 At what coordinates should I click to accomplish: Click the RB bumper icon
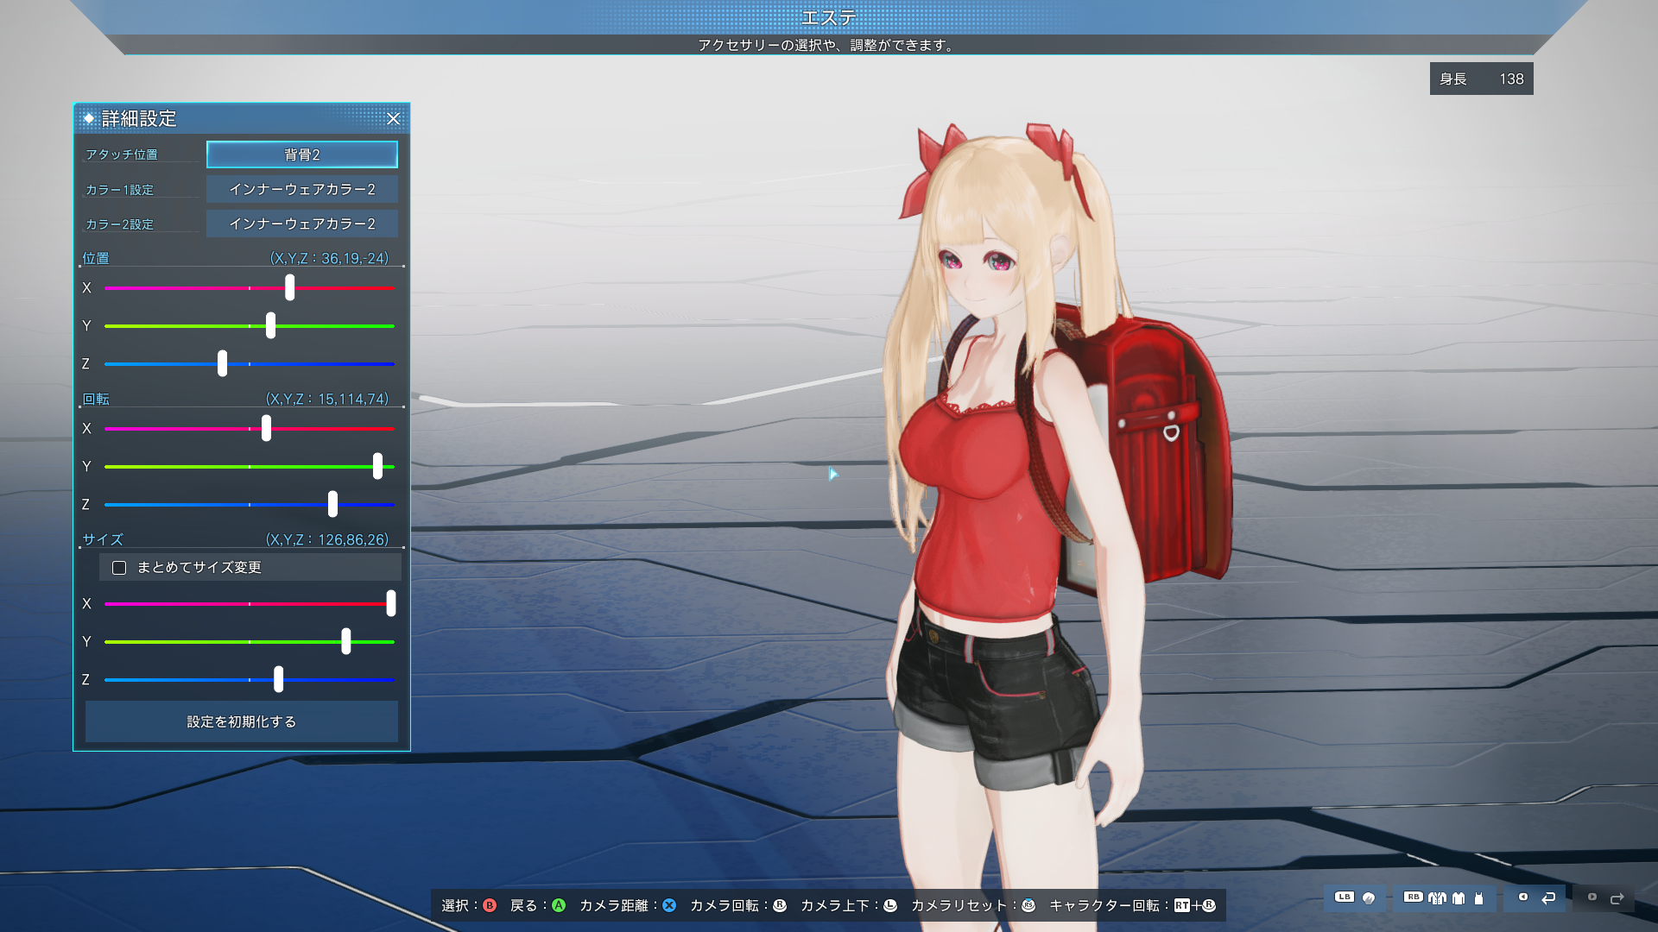[x=1414, y=897]
